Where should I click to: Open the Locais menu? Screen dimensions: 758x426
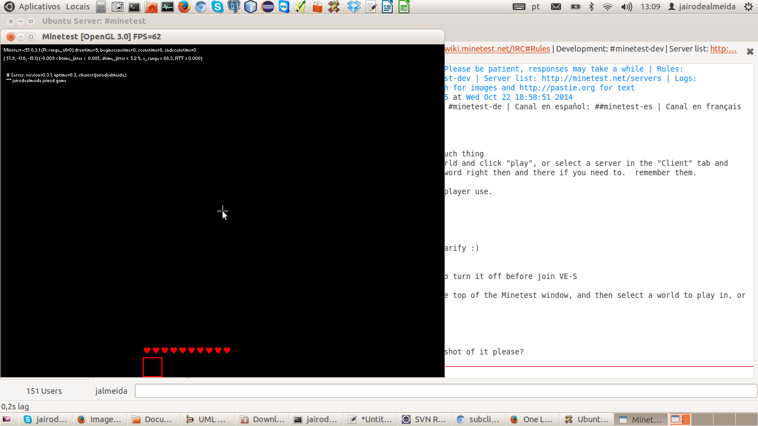pyautogui.click(x=78, y=7)
